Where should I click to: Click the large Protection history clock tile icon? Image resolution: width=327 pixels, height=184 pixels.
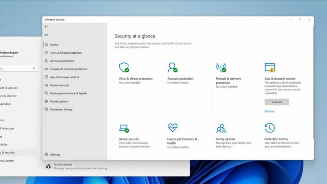pyautogui.click(x=270, y=128)
